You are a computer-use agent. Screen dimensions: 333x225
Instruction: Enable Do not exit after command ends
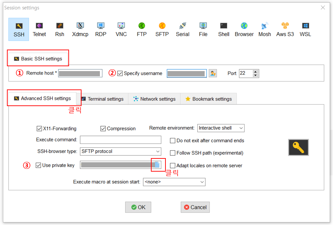click(x=173, y=141)
